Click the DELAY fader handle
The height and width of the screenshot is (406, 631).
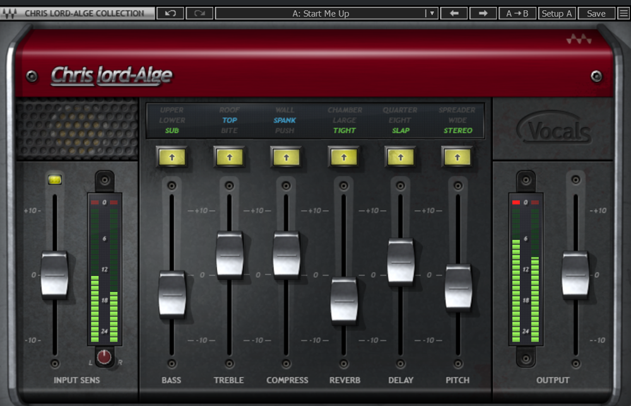click(401, 262)
